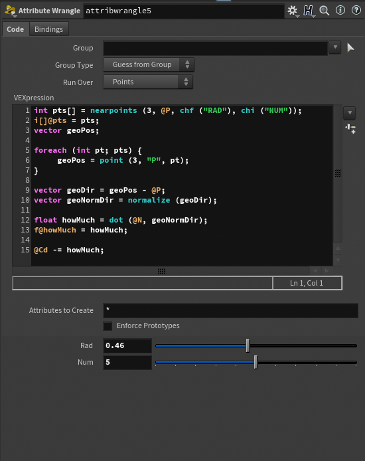Click the geoDir variable on line 9

(81, 190)
